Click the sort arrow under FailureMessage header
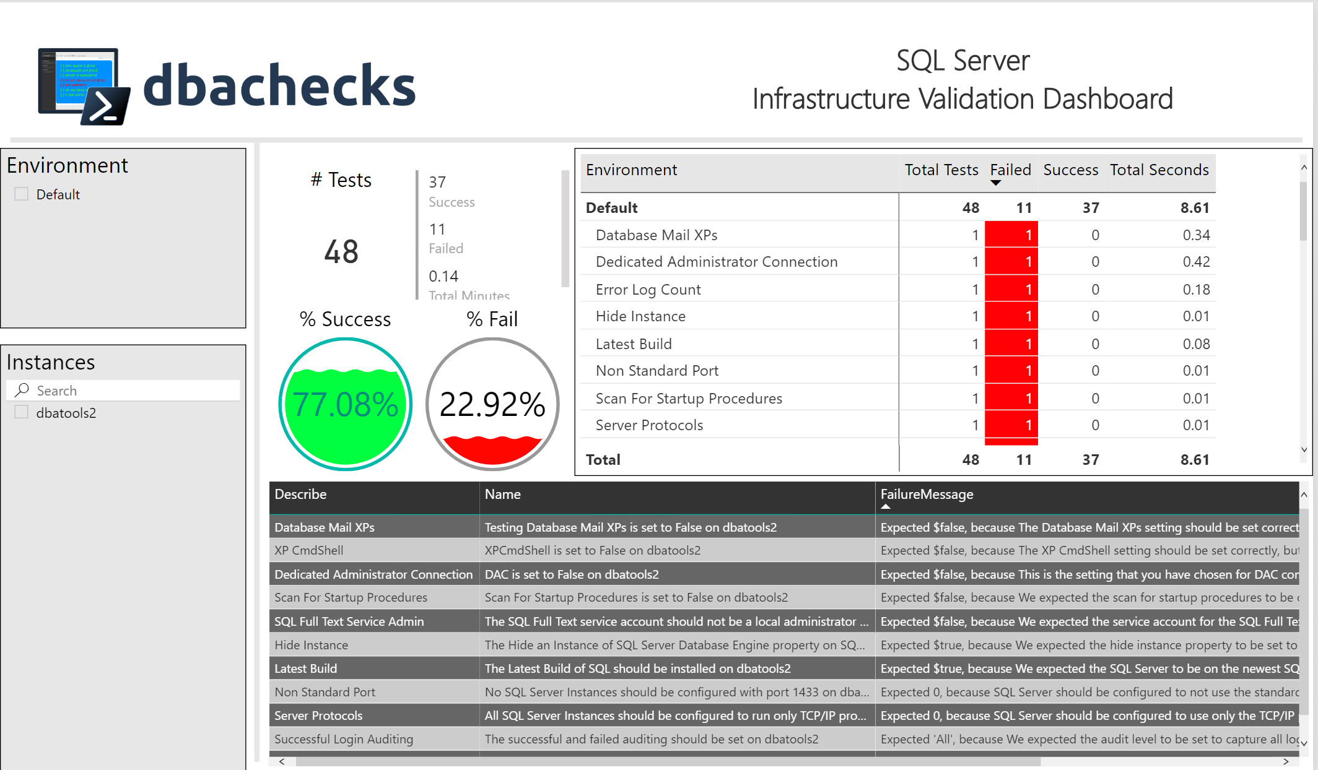The height and width of the screenshot is (770, 1318). pyautogui.click(x=886, y=506)
